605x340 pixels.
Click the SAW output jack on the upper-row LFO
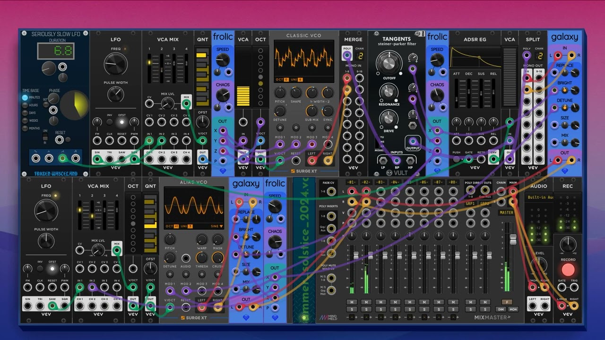pyautogui.click(x=122, y=160)
